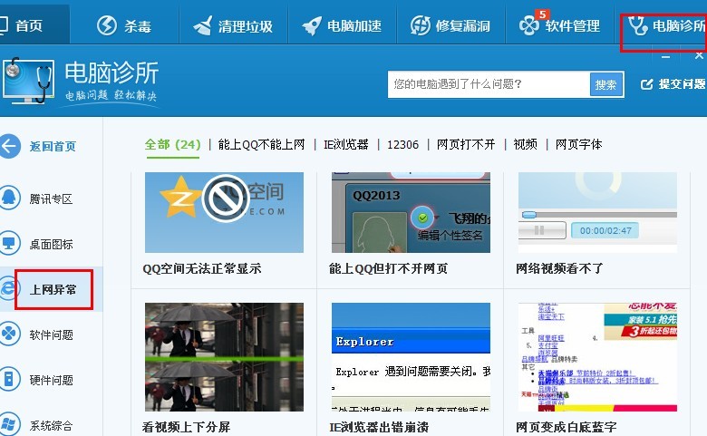Click the 清理垃圾 broom icon
Viewport: 707px width, 436px height.
(x=202, y=25)
